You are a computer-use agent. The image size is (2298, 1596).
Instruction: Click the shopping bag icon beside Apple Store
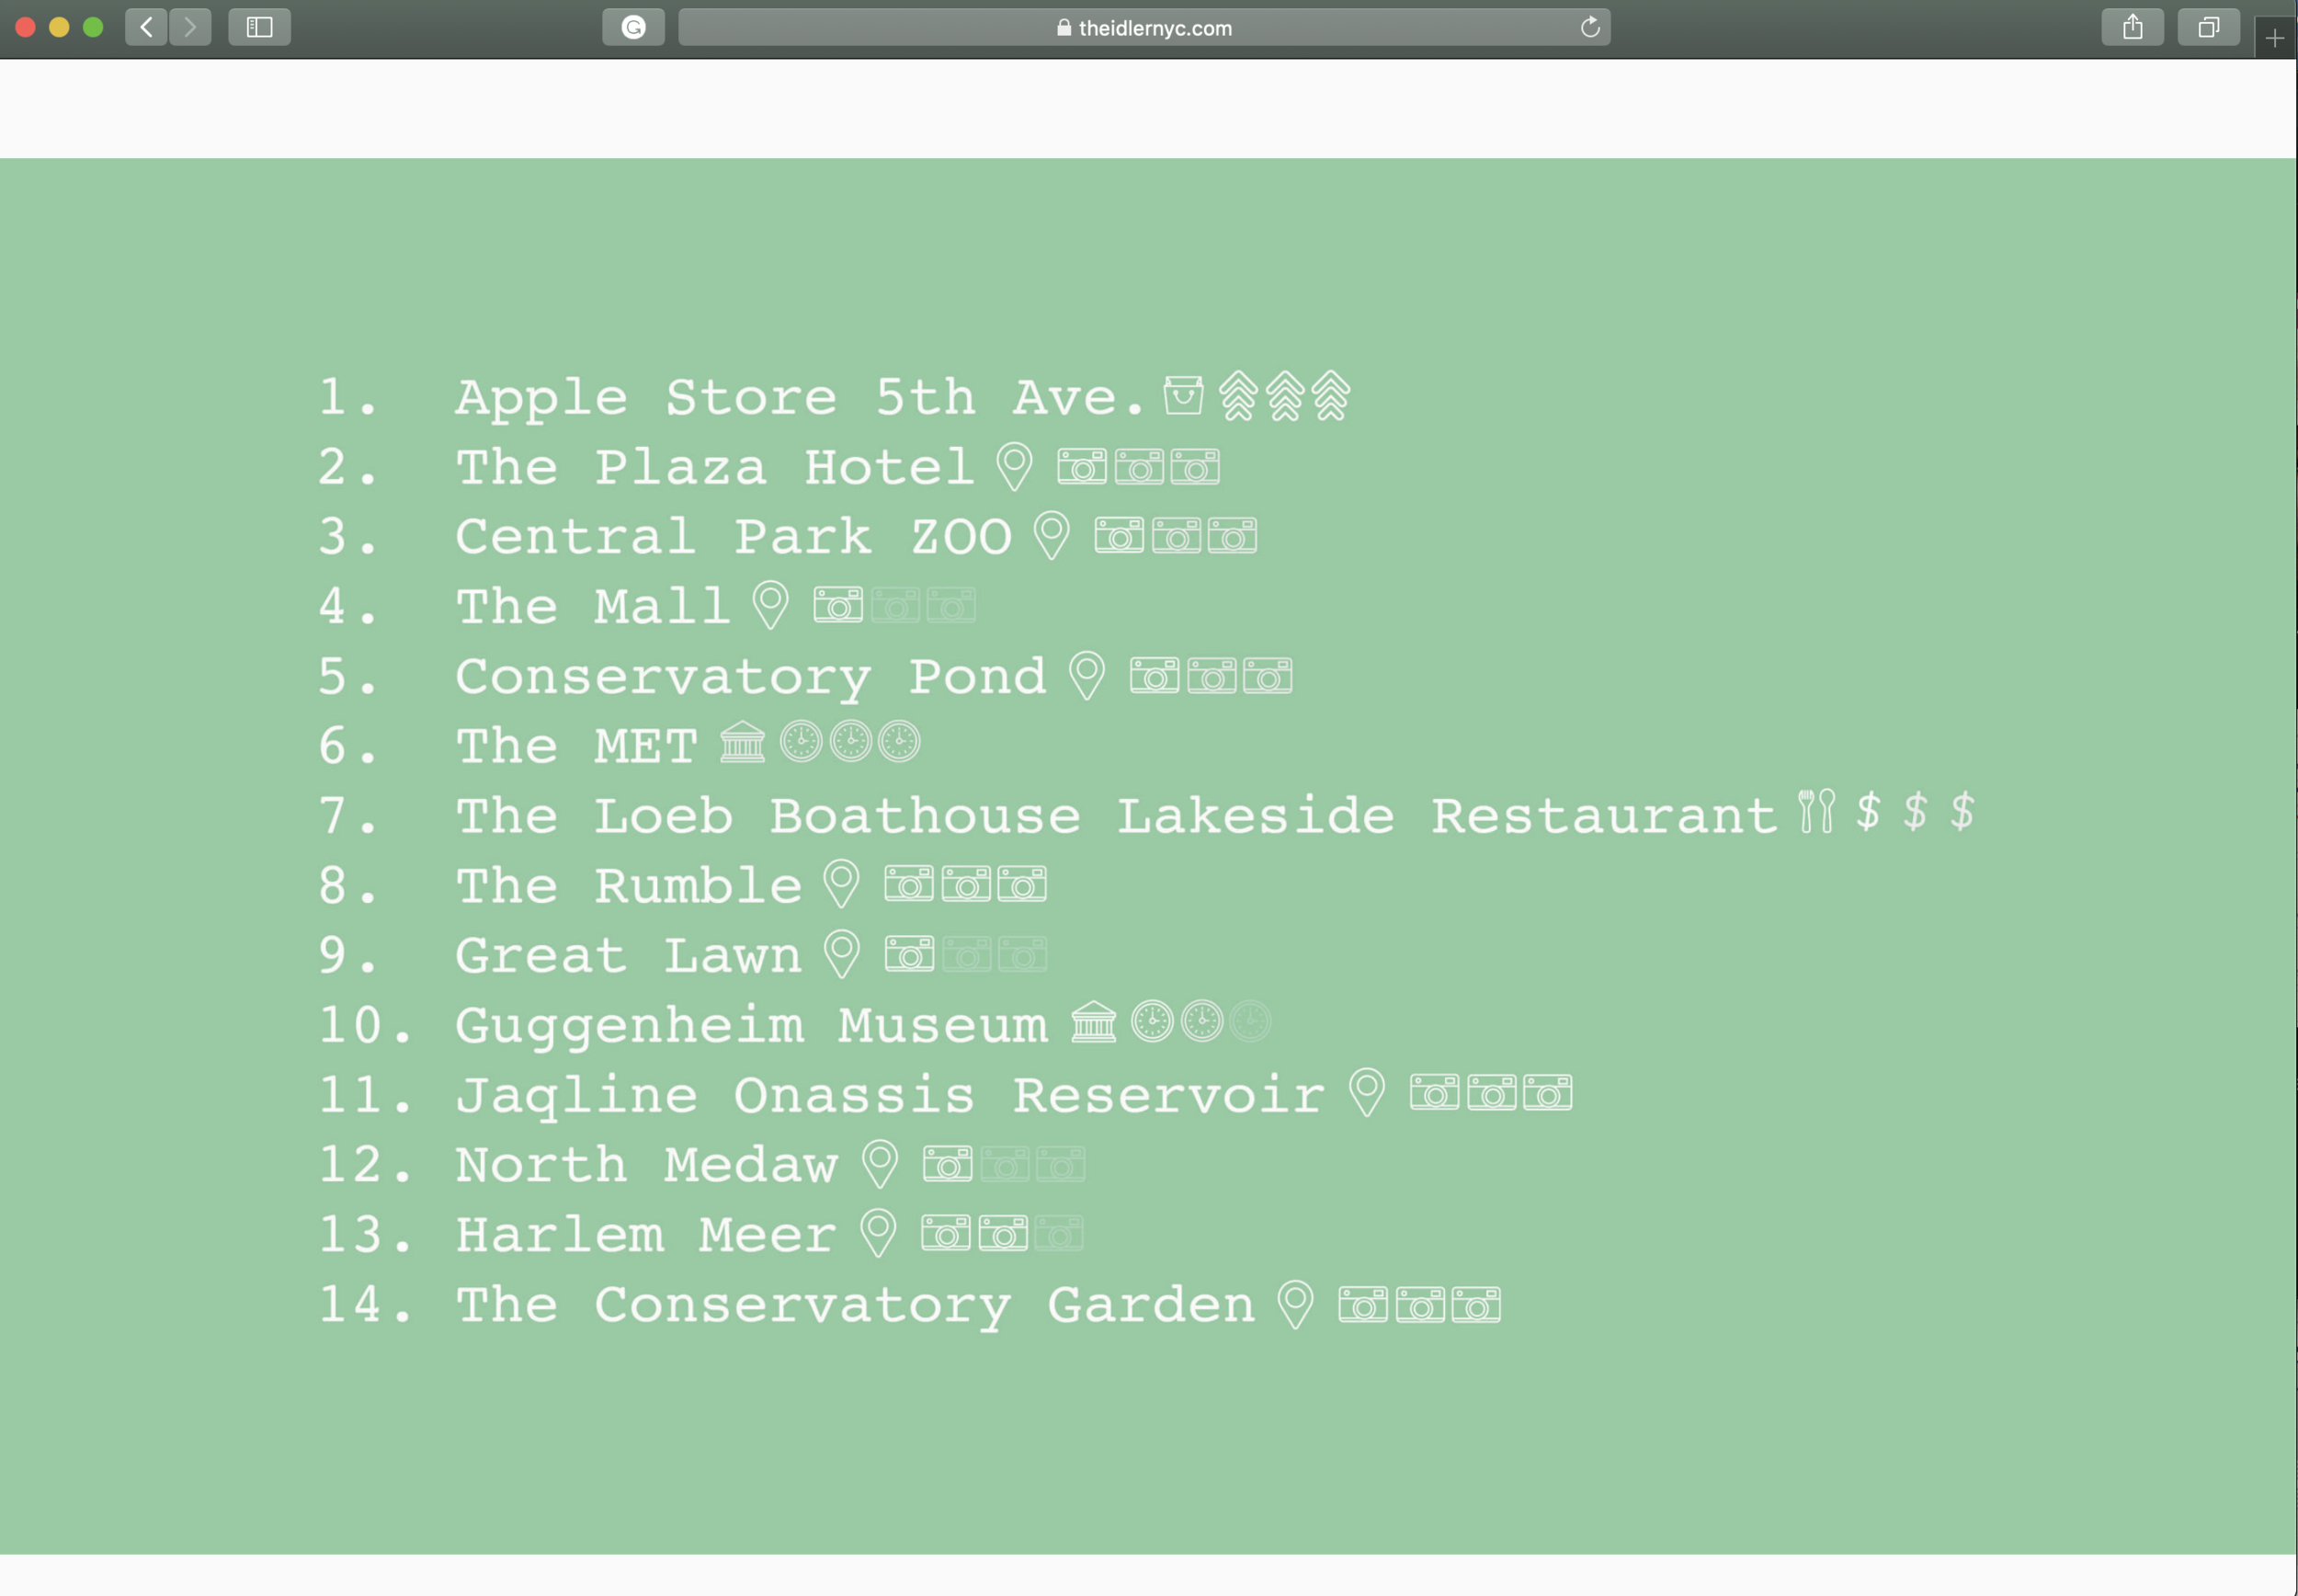coord(1182,395)
